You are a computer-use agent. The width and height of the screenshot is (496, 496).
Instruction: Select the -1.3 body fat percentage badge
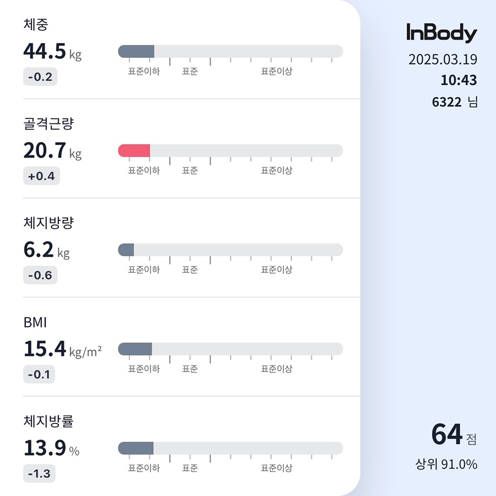click(x=40, y=474)
